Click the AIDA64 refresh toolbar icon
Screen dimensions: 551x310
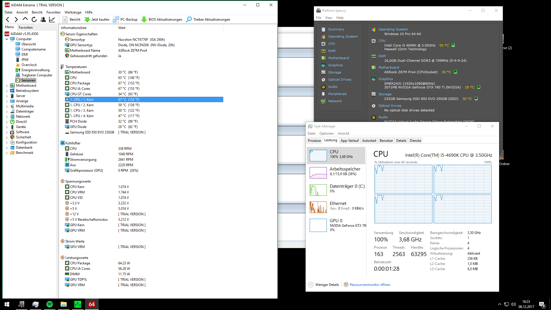[34, 20]
